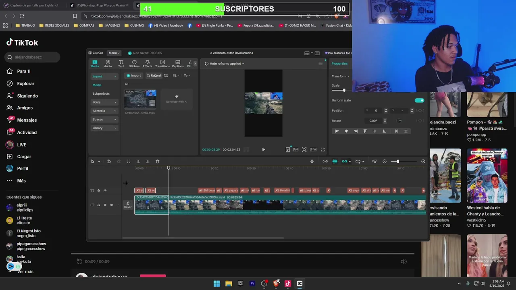Click the TikTok Siguiendo link
This screenshot has height=290, width=516.
point(27,96)
